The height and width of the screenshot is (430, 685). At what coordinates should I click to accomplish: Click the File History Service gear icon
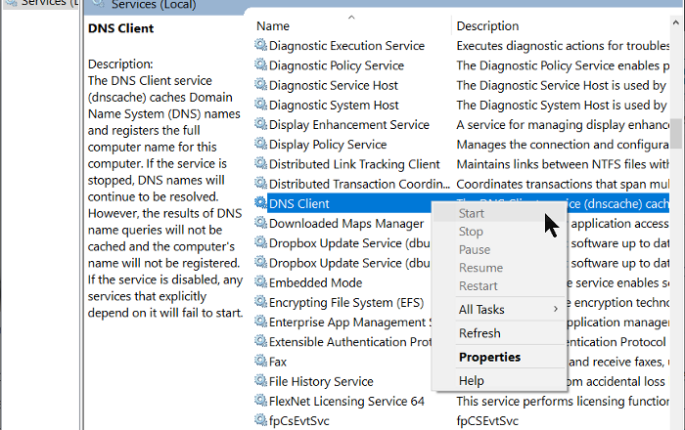pos(260,381)
